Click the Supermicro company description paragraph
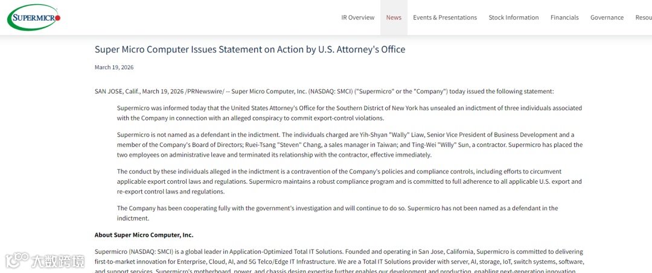The width and height of the screenshot is (652, 273). (x=340, y=262)
